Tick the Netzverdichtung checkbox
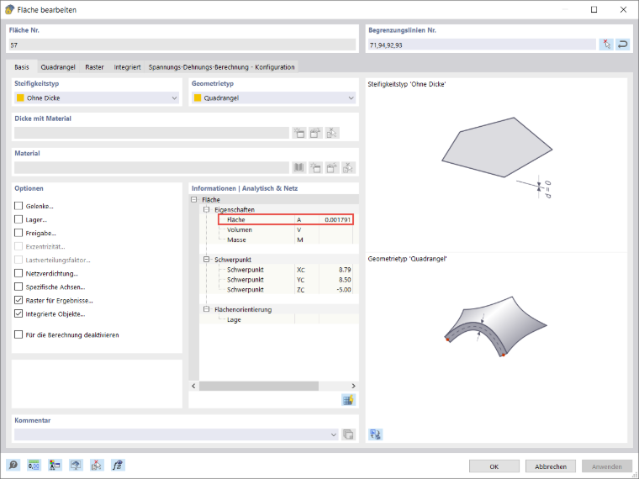639x479 pixels. [x=18, y=273]
